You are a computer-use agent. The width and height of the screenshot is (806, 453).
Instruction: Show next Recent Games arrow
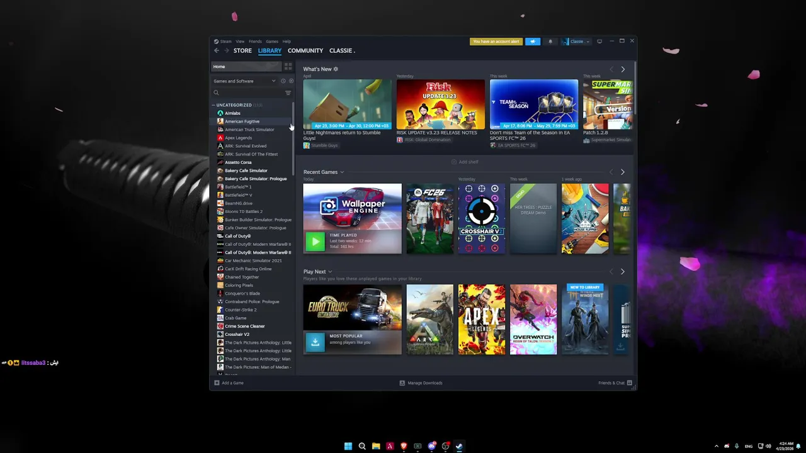coord(623,172)
